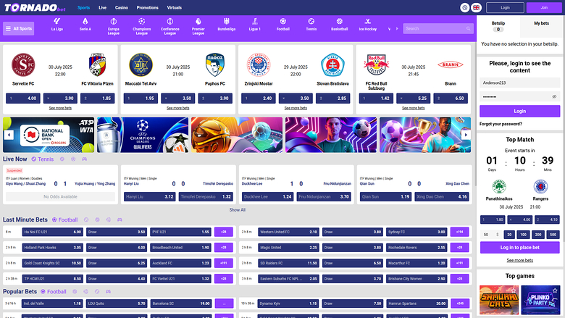Open the Basketball sport icon
The height and width of the screenshot is (318, 565).
point(339,25)
